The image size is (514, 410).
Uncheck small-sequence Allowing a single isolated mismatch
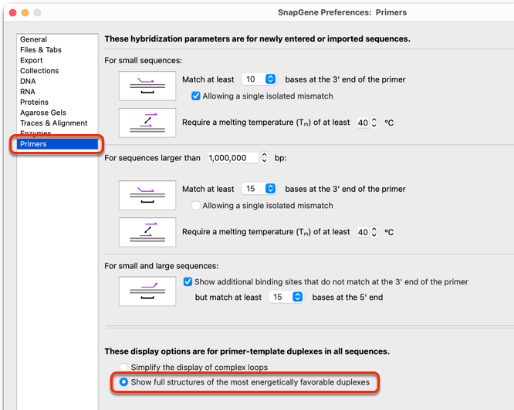coord(196,96)
